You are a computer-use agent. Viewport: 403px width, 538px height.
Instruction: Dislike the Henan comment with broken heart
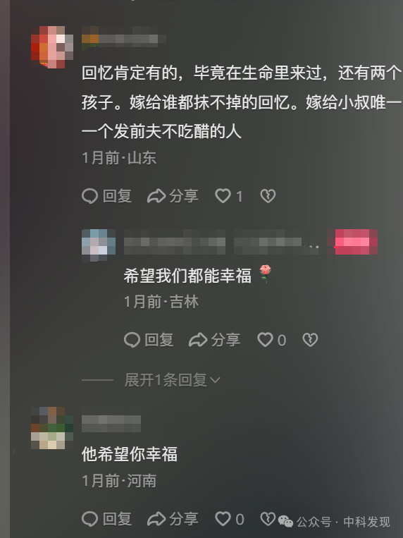coord(268,519)
